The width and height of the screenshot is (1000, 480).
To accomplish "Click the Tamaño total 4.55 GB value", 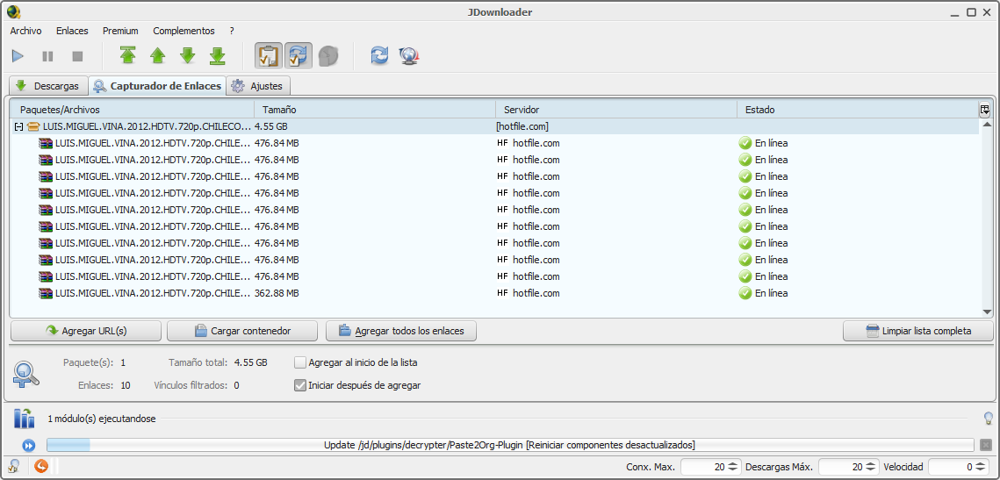I will click(250, 362).
